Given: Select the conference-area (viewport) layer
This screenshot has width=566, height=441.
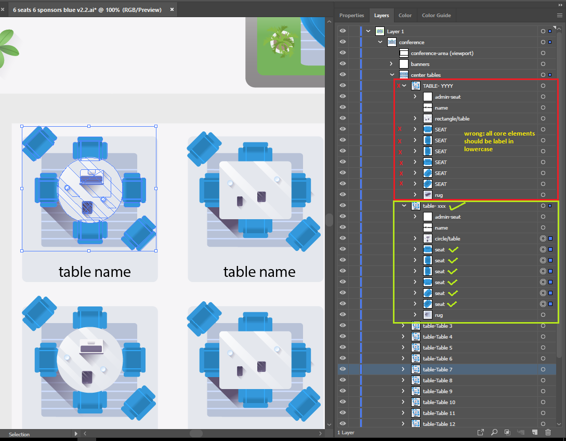Looking at the screenshot, I should click(442, 54).
